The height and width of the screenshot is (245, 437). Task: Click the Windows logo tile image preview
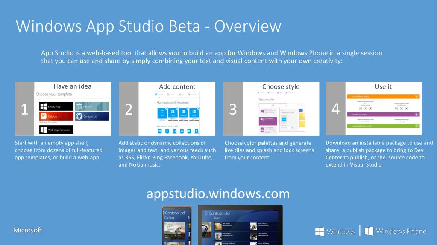pyautogui.click(x=284, y=120)
